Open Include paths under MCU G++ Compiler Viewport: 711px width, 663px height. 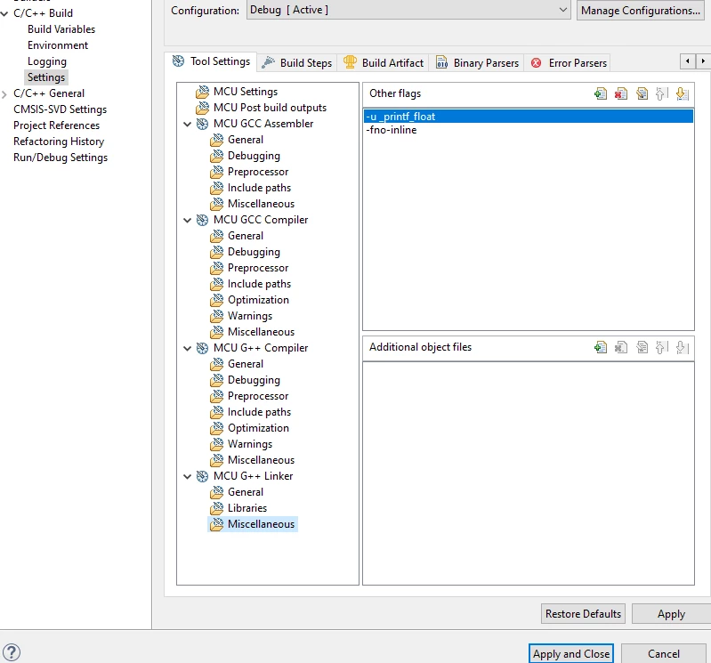259,412
